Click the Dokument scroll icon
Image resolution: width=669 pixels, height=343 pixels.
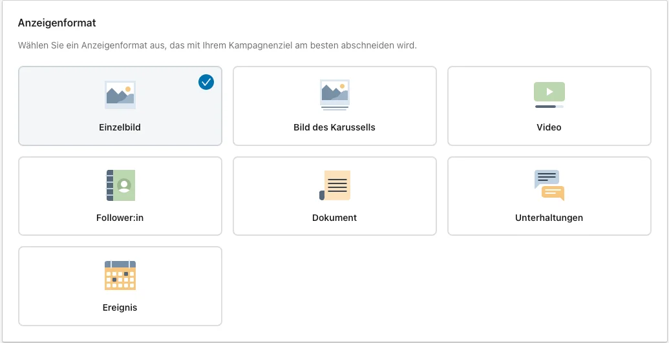tap(335, 185)
